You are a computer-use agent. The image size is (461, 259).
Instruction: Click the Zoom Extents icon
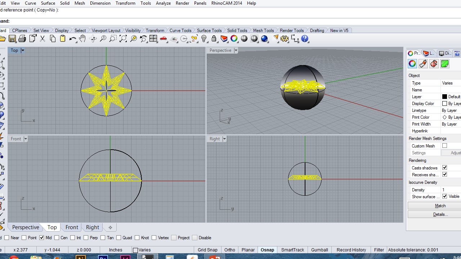tap(123, 38)
